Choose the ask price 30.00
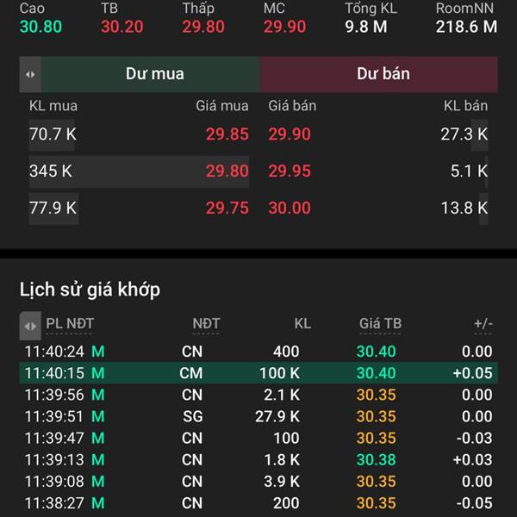Image resolution: width=517 pixels, height=517 pixels. (289, 208)
